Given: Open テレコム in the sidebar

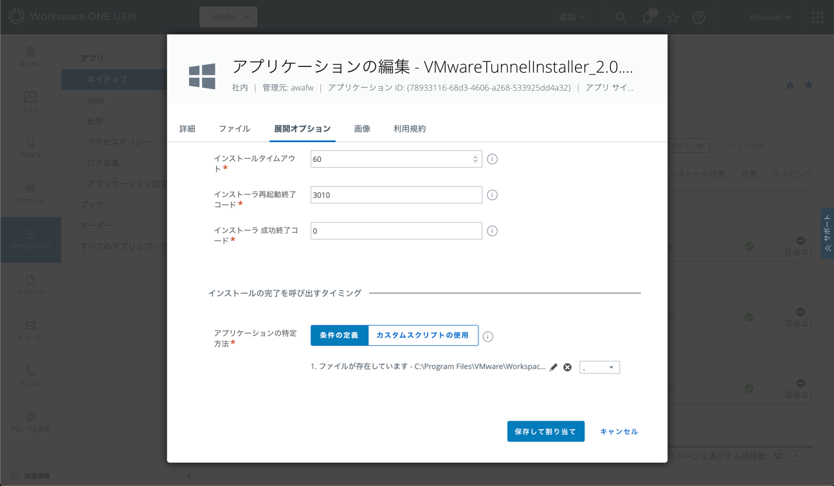Looking at the screenshot, I should 30,376.
